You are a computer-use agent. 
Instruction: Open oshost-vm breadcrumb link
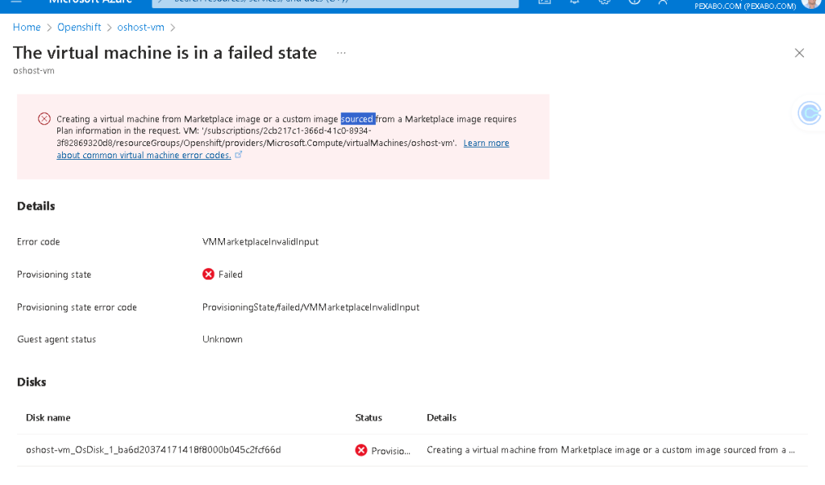140,27
